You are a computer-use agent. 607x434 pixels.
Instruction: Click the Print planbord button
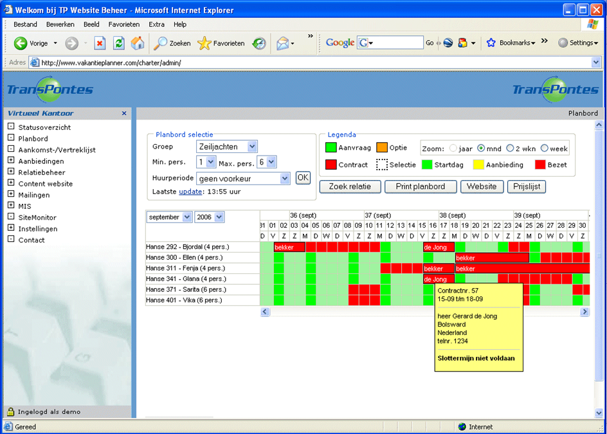tap(421, 186)
